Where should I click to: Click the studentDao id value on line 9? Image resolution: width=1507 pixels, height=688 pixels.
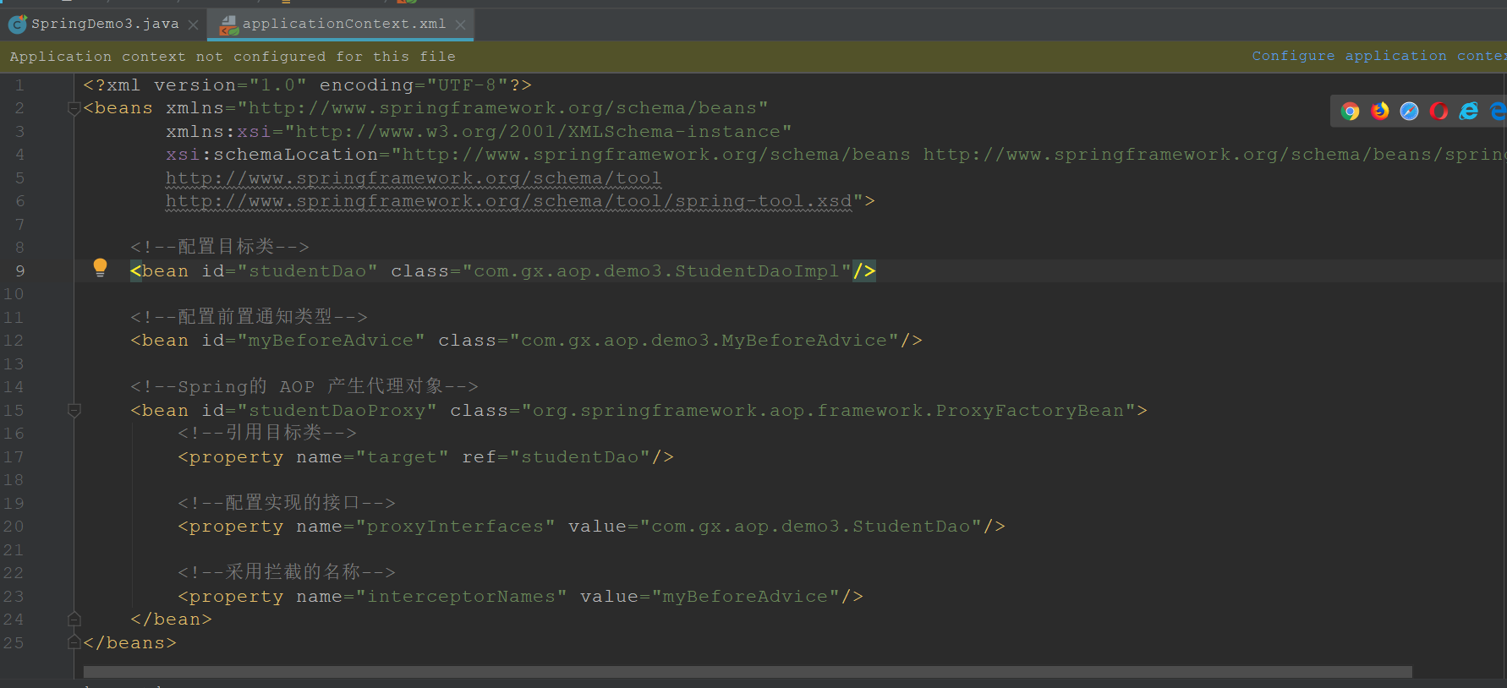(x=307, y=271)
